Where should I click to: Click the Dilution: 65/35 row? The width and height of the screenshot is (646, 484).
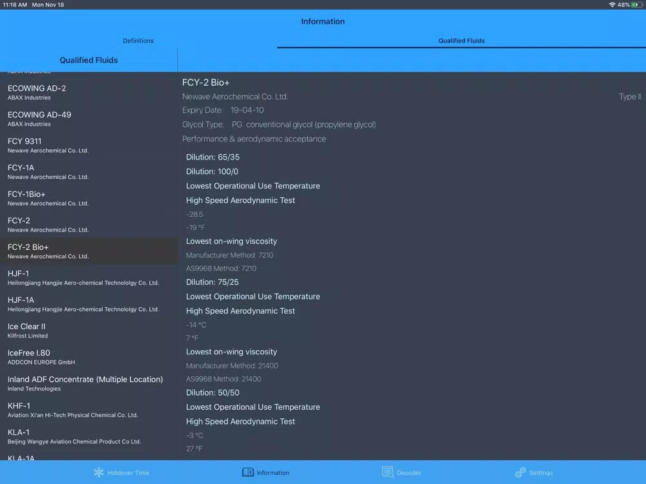tap(213, 157)
